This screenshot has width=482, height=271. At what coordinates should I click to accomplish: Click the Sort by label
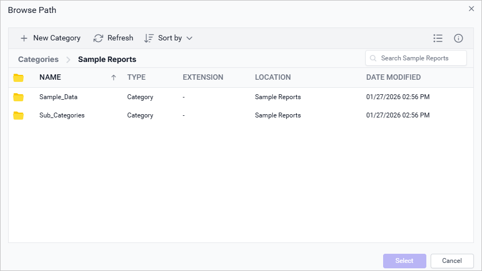[x=170, y=38]
